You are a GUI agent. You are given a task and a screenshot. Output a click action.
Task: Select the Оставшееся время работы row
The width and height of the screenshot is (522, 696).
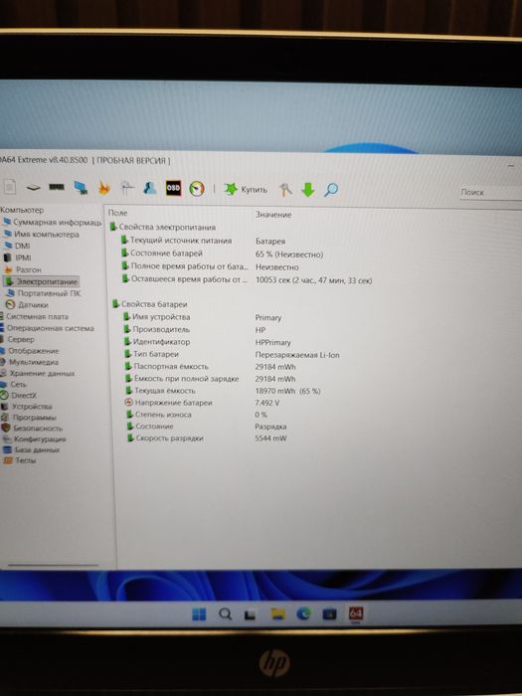tap(184, 279)
